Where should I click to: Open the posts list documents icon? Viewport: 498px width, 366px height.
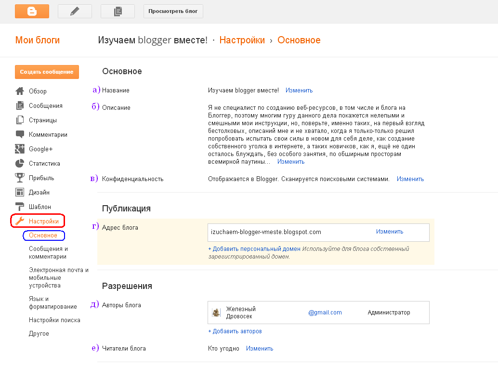pos(118,12)
